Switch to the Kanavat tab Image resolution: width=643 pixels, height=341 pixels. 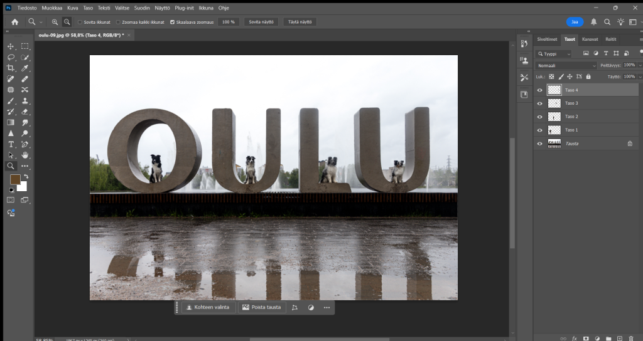point(590,39)
